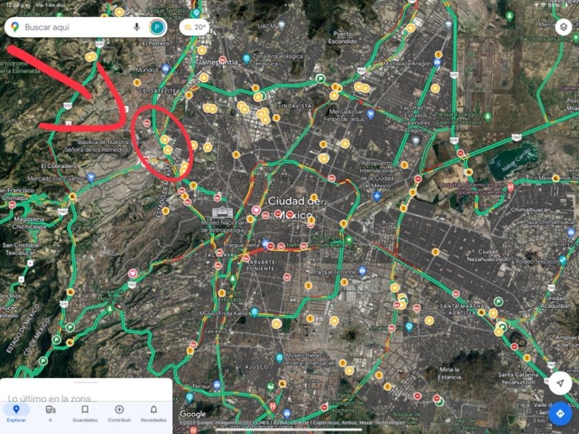Tap the Plaza Chimalhuacán shopping pin
Image resolution: width=579 pixels, height=434 pixels.
pyautogui.click(x=571, y=233)
